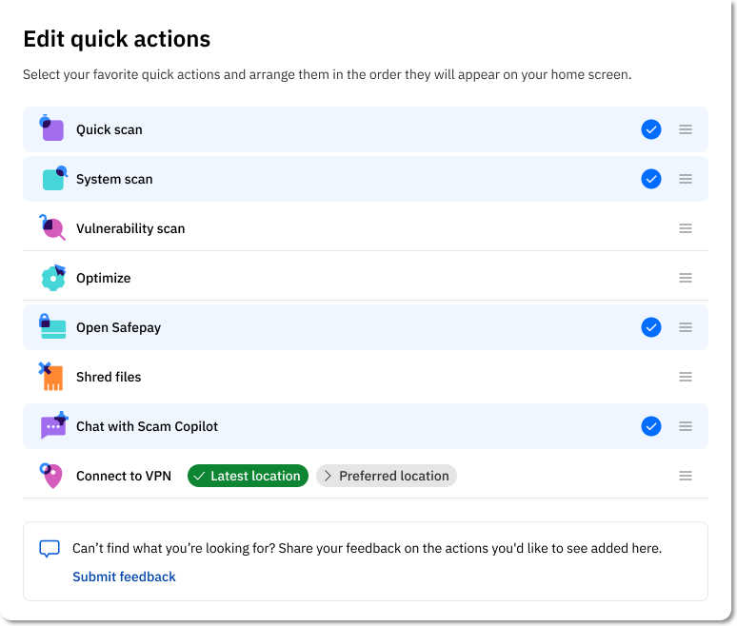Grab the Optimize reorder handle
This screenshot has width=737, height=626.
(x=686, y=278)
